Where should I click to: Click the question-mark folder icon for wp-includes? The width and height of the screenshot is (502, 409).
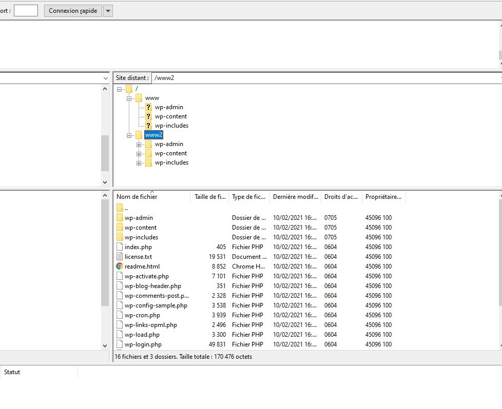coord(148,126)
